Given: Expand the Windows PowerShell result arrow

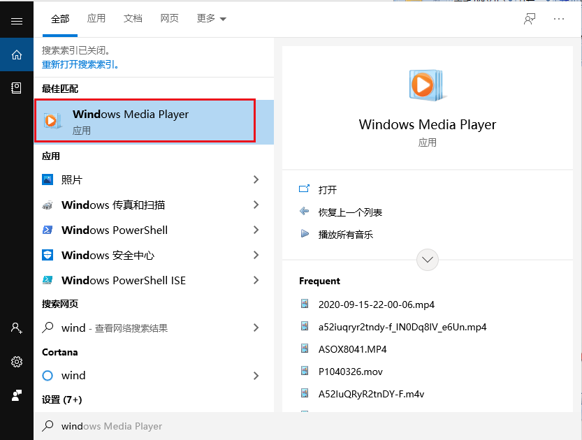Looking at the screenshot, I should click(256, 230).
